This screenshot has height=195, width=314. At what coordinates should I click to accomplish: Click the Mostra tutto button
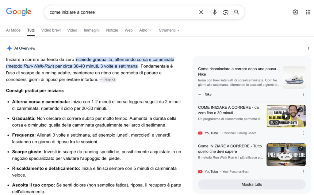(x=252, y=184)
